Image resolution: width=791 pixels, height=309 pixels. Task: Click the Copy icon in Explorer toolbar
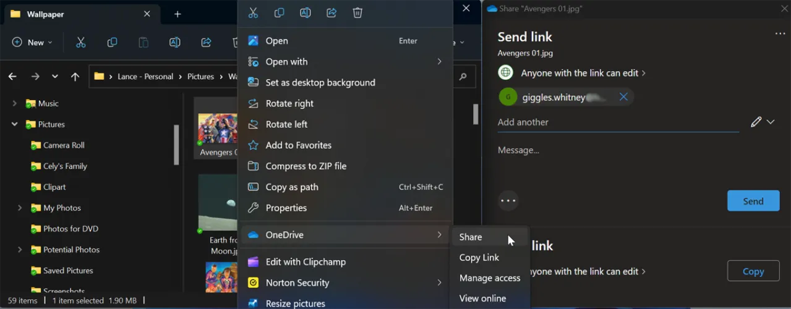(x=112, y=43)
